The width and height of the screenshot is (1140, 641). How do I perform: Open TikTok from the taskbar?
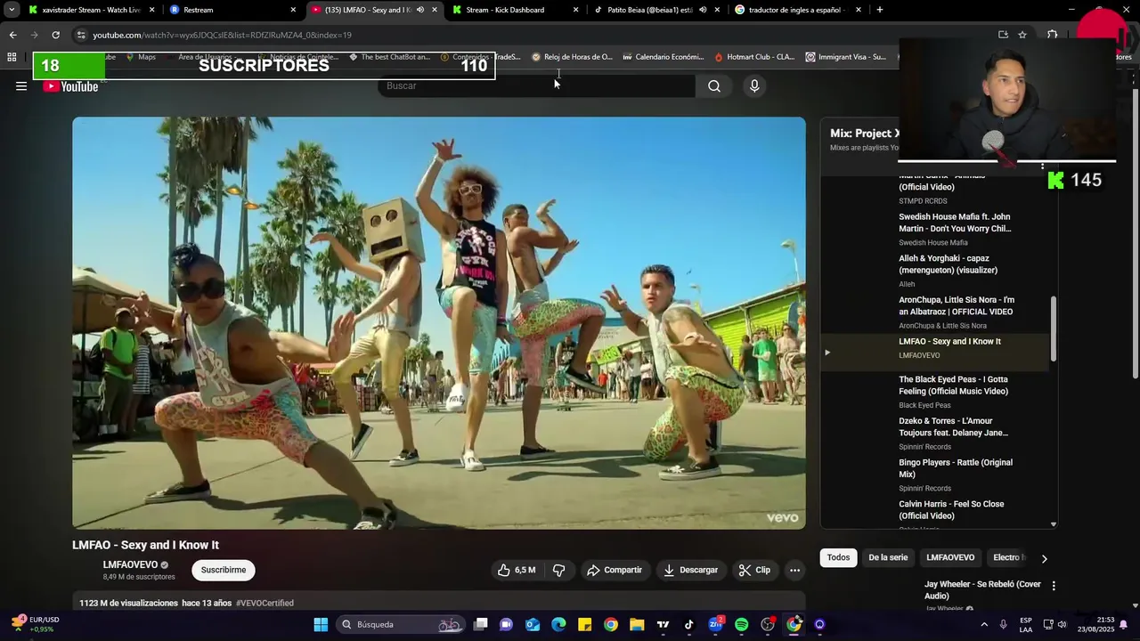[x=688, y=624]
